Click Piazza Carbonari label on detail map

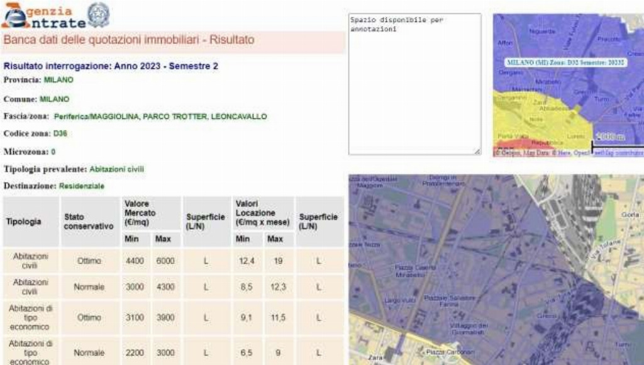[x=449, y=352]
